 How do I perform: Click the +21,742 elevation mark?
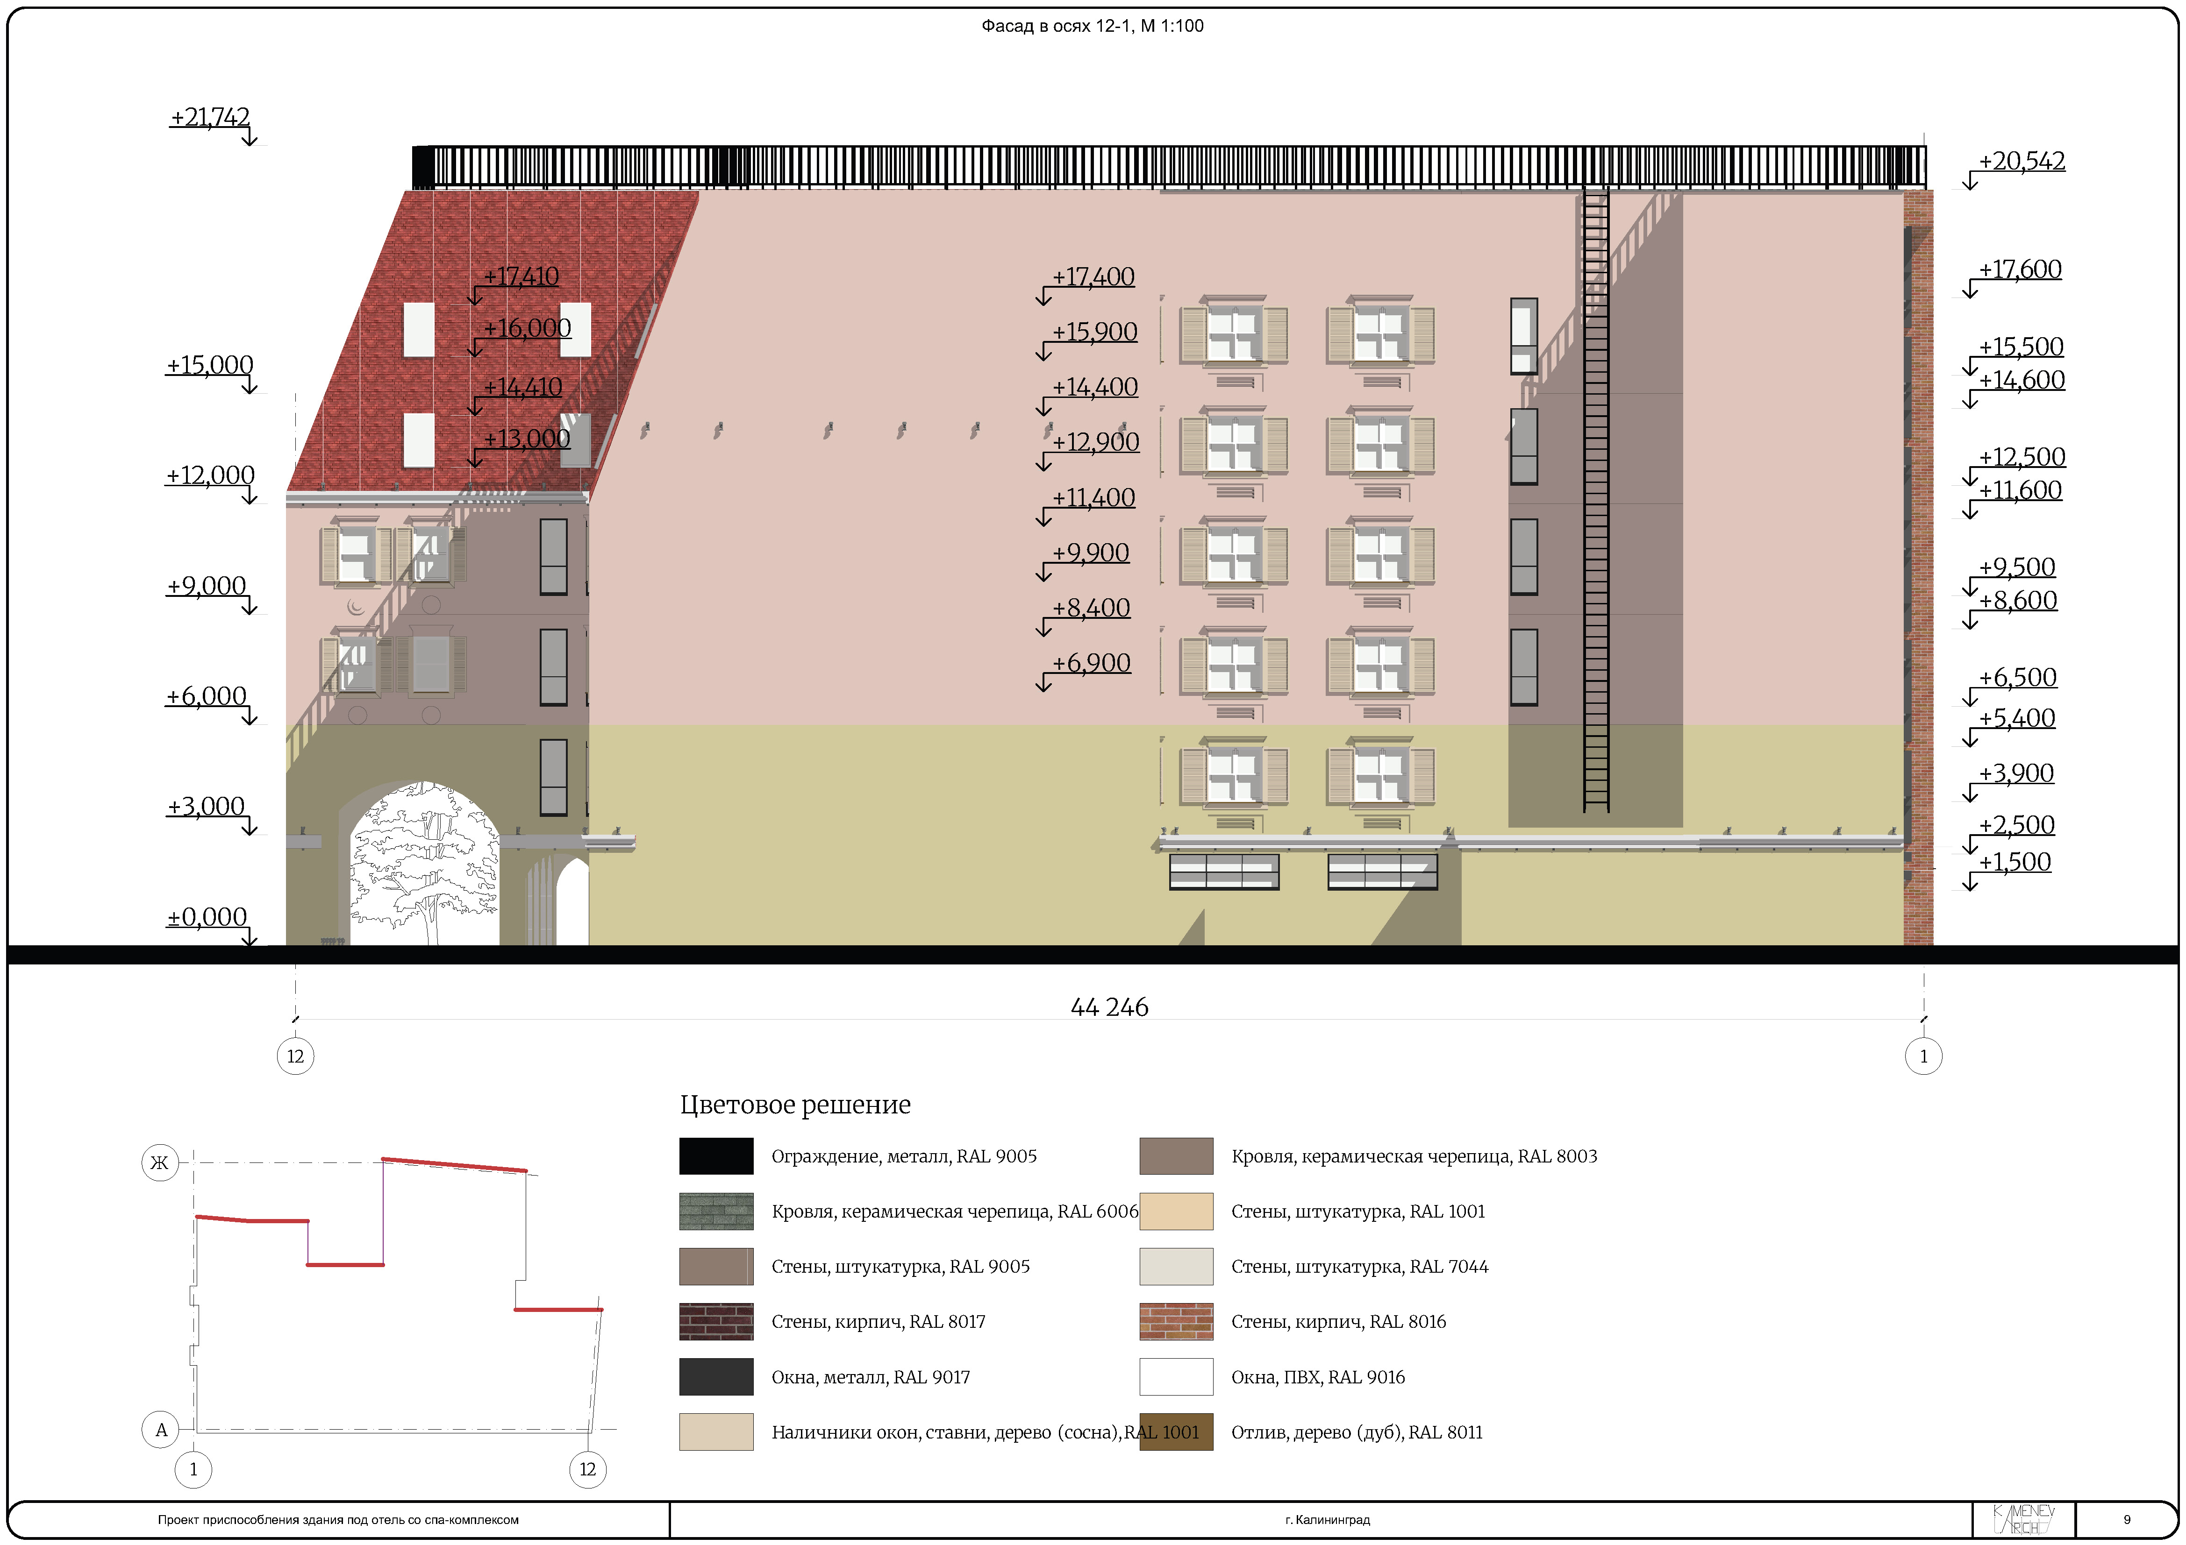tap(210, 117)
